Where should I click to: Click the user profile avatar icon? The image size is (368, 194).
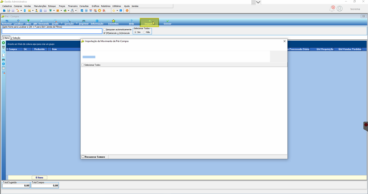(x=340, y=9)
